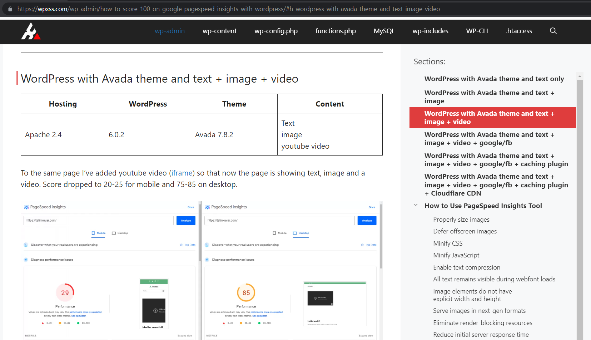591x340 pixels.
Task: Open How to Use PageSpeed Insights Tool link
Action: tap(483, 206)
